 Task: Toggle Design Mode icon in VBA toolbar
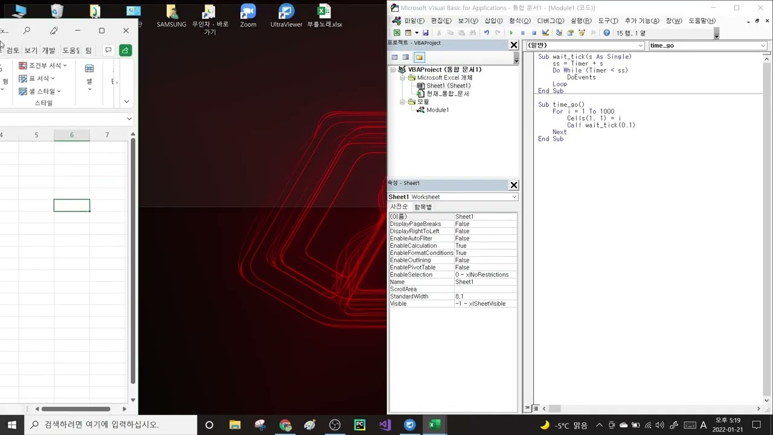(545, 33)
